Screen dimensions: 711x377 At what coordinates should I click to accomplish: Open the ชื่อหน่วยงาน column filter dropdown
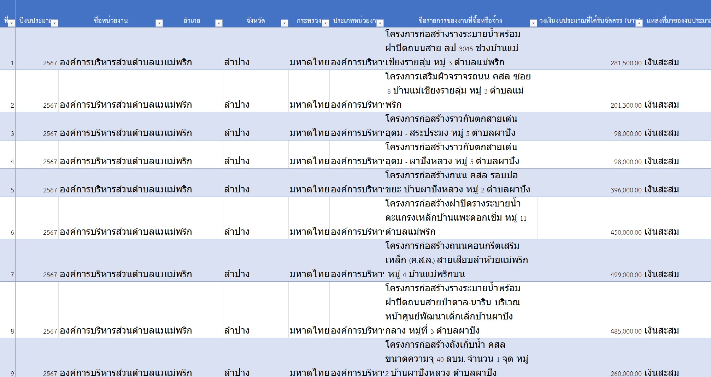coord(159,23)
